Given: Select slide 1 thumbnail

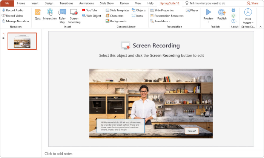Looking at the screenshot, I should point(22,41).
